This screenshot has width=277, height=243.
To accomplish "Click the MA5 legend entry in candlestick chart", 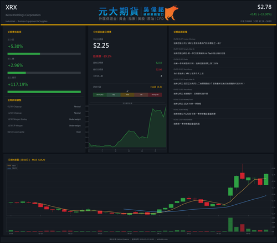I will click(x=12, y=166).
